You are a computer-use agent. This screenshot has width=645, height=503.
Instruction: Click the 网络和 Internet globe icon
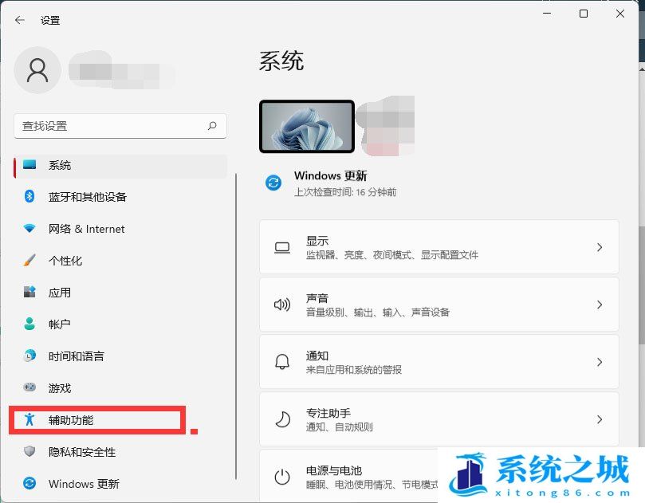[29, 229]
